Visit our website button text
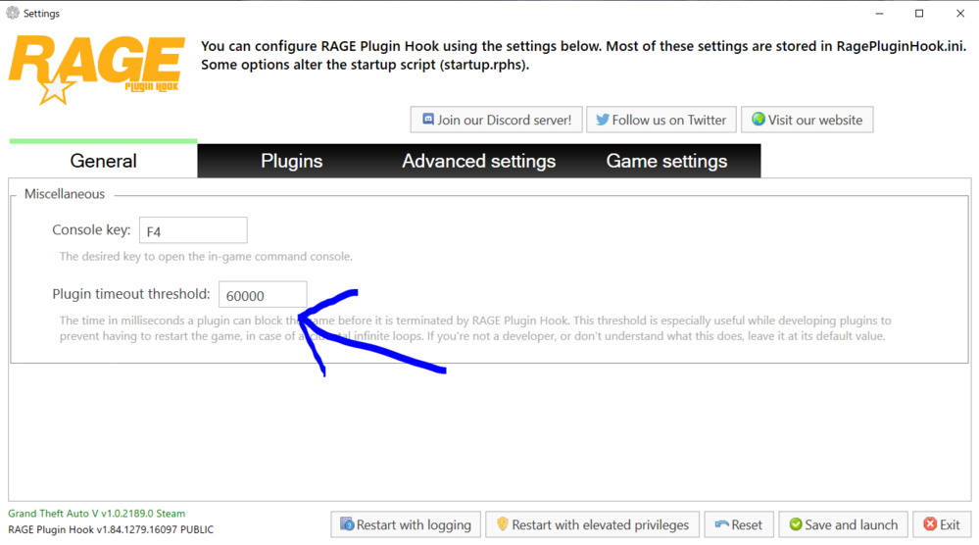Image resolution: width=979 pixels, height=545 pixels. (814, 120)
